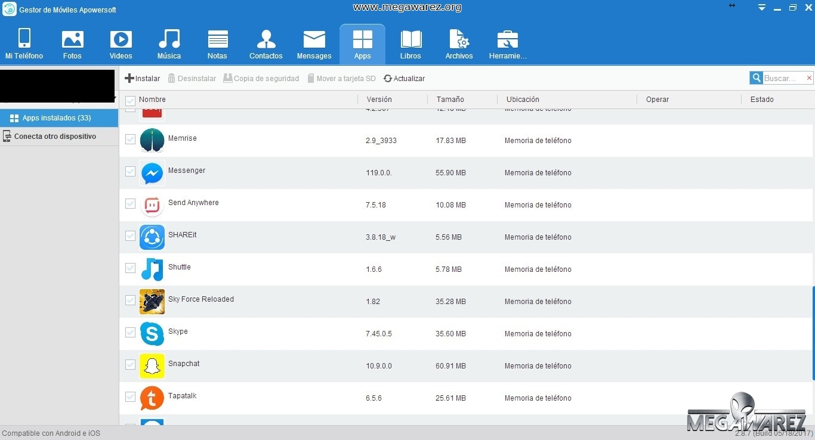Click the Snapchat size "60.91 MB"
This screenshot has width=815, height=440.
tap(450, 366)
